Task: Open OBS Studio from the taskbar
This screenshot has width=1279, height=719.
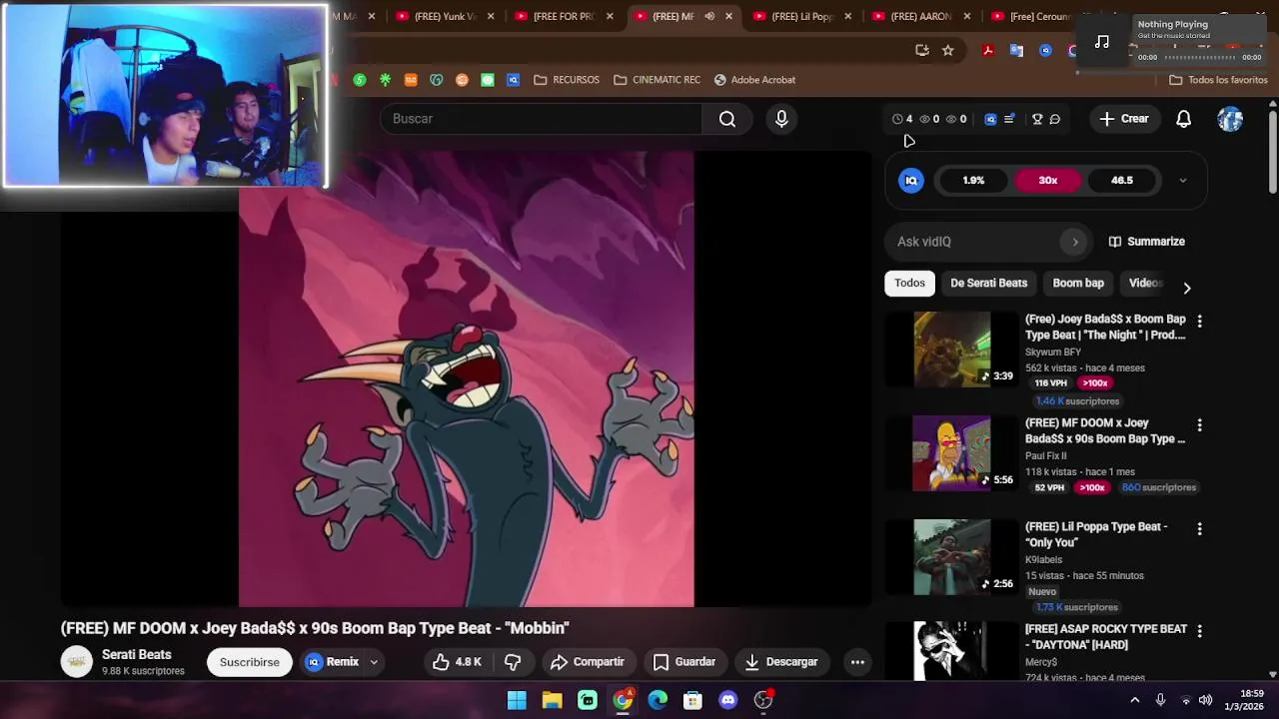Action: [x=763, y=700]
